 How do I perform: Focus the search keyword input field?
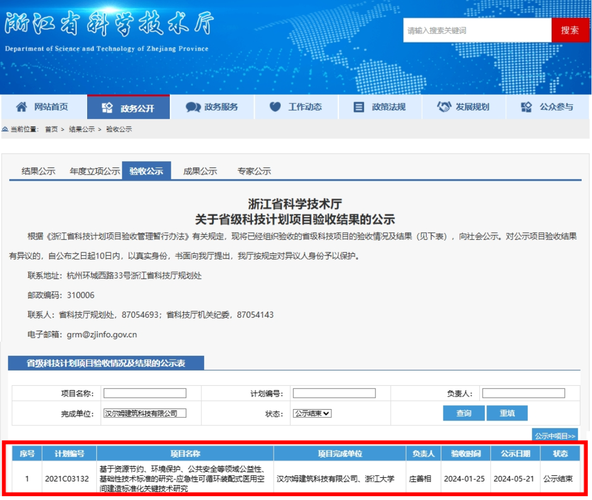click(x=478, y=30)
